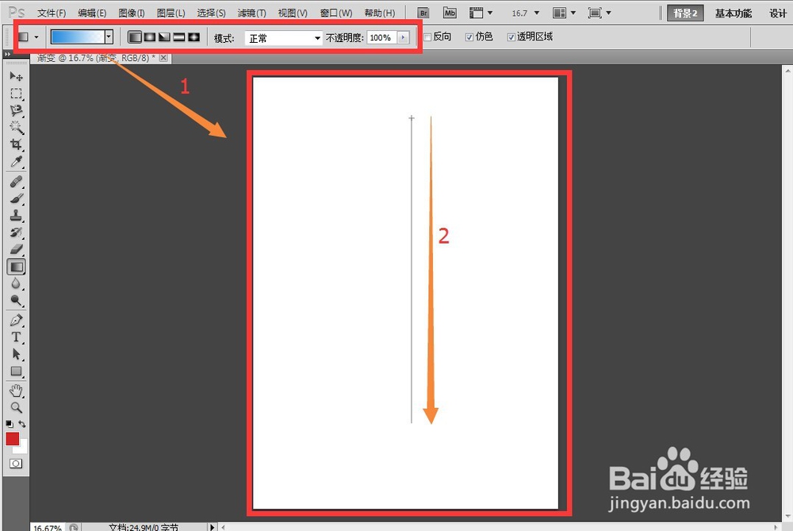The height and width of the screenshot is (531, 793).
Task: Select the Path Selection tool
Action: (x=16, y=354)
